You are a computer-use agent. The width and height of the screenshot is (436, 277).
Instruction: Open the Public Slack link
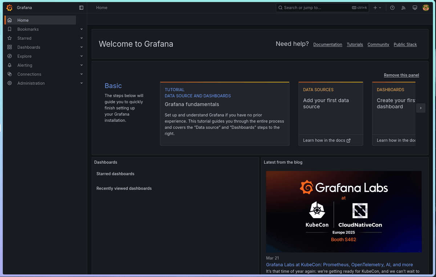click(405, 45)
